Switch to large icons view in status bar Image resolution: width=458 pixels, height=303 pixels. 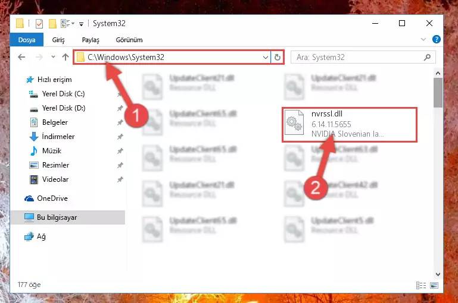[434, 285]
